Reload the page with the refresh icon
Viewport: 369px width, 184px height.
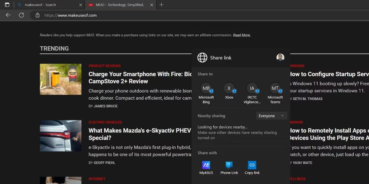21,15
